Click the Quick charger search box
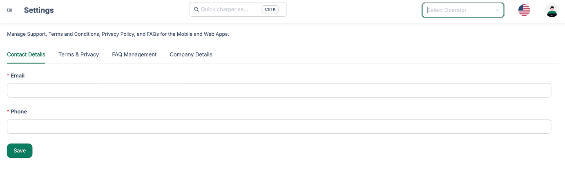 pos(229,9)
